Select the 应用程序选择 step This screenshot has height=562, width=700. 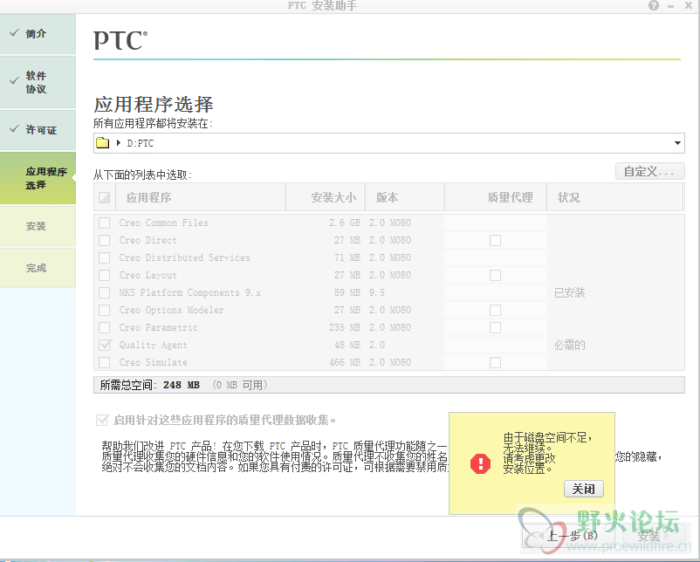[38, 178]
